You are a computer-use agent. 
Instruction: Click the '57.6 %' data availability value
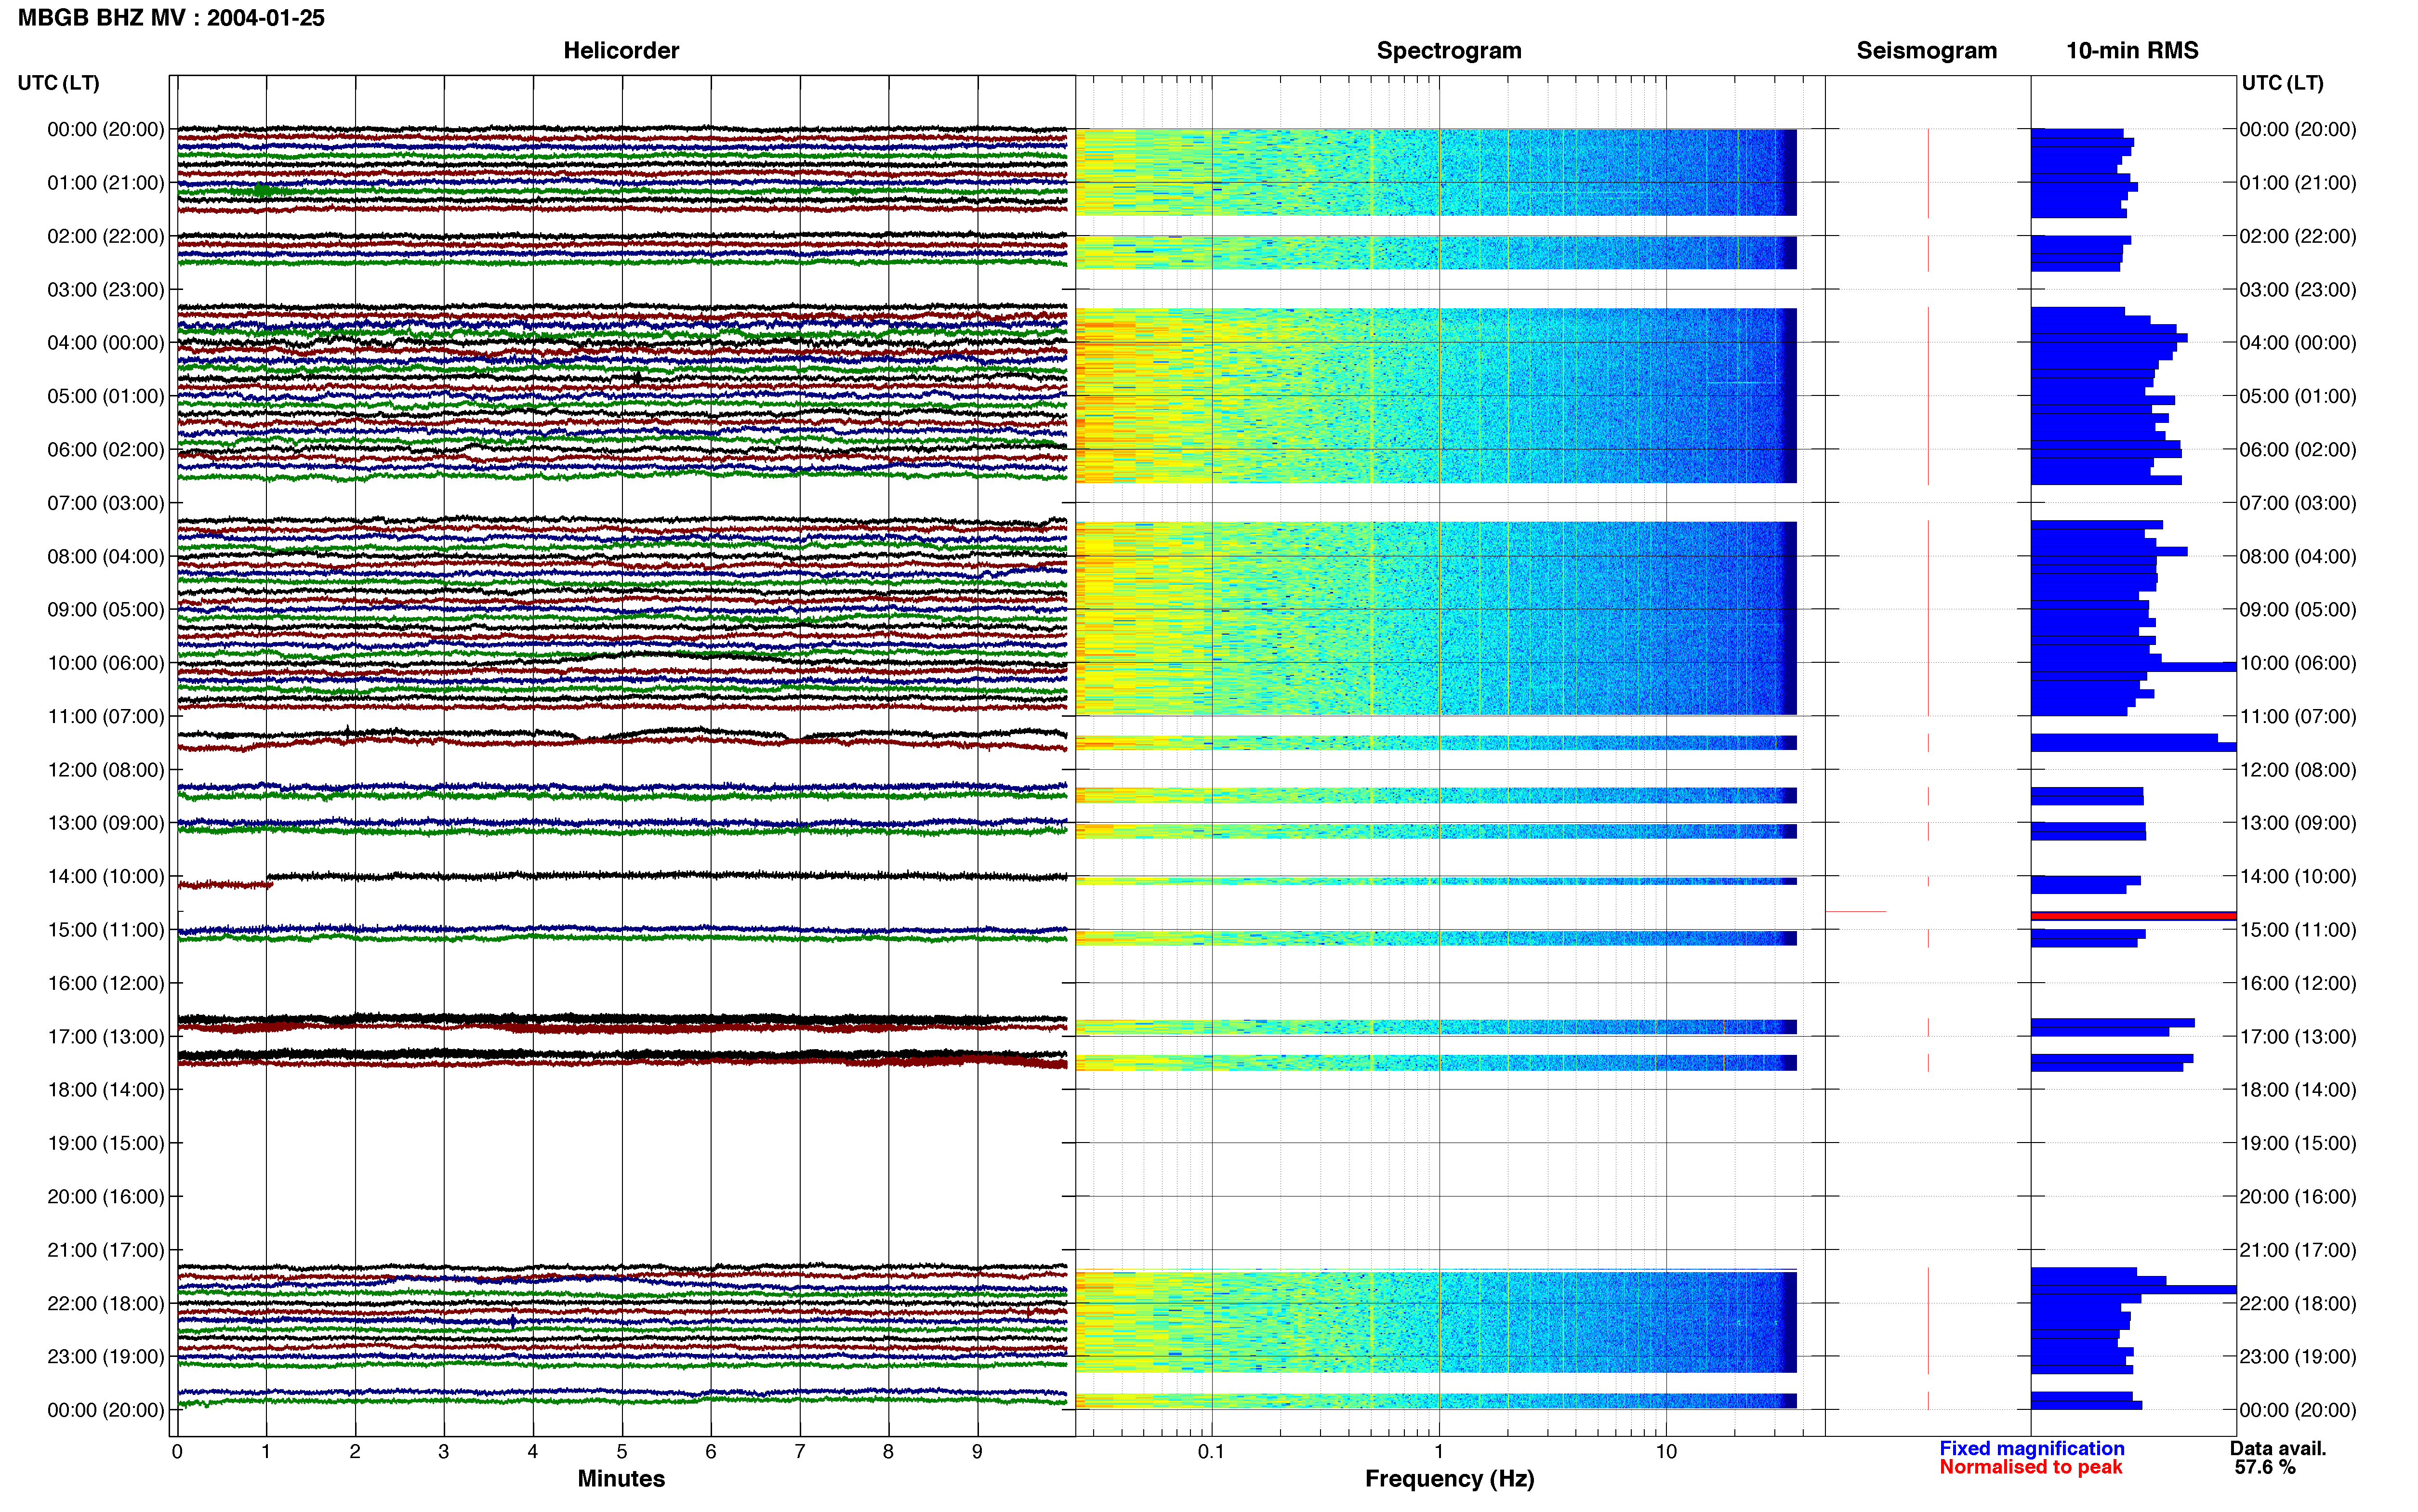(x=2265, y=1467)
